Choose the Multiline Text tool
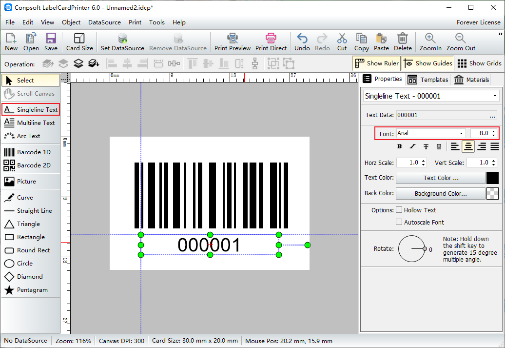Image resolution: width=505 pixels, height=348 pixels. [31, 123]
